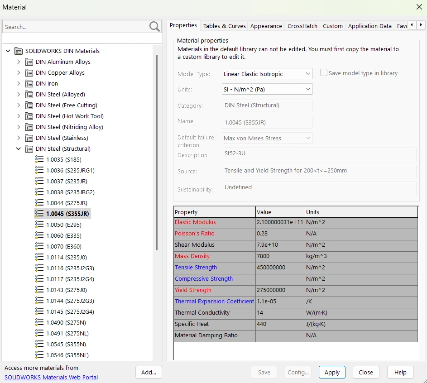Click the DIN Steel (Structural) folder icon
427x383 pixels.
[29, 149]
